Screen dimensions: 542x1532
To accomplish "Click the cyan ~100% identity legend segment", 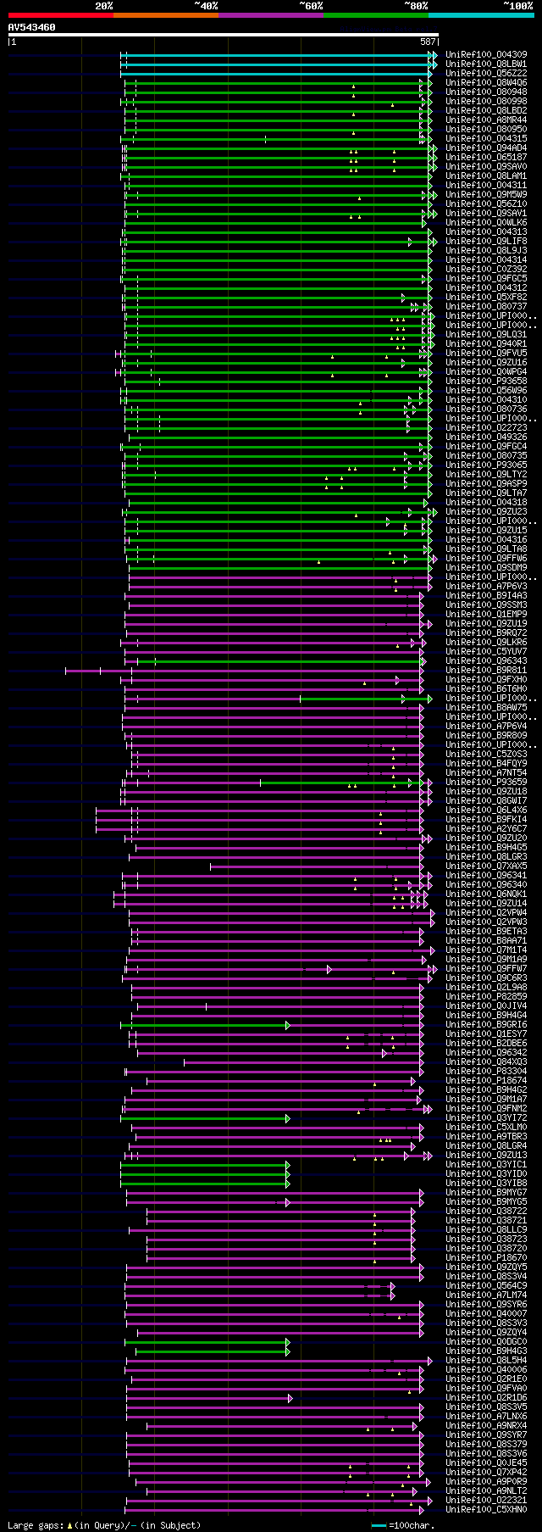I will pos(480,15).
